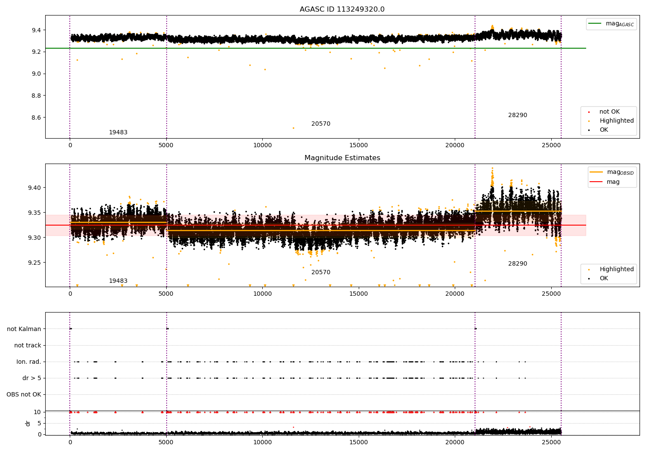
Task: Click y-tick 10 on the dr panel
Action: (37, 412)
